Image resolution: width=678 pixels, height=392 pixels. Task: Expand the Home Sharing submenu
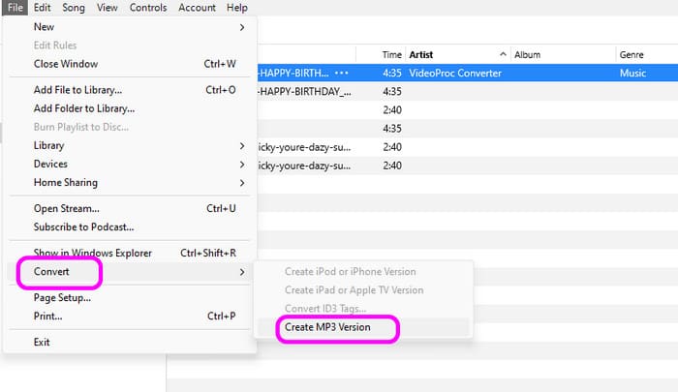click(x=130, y=183)
